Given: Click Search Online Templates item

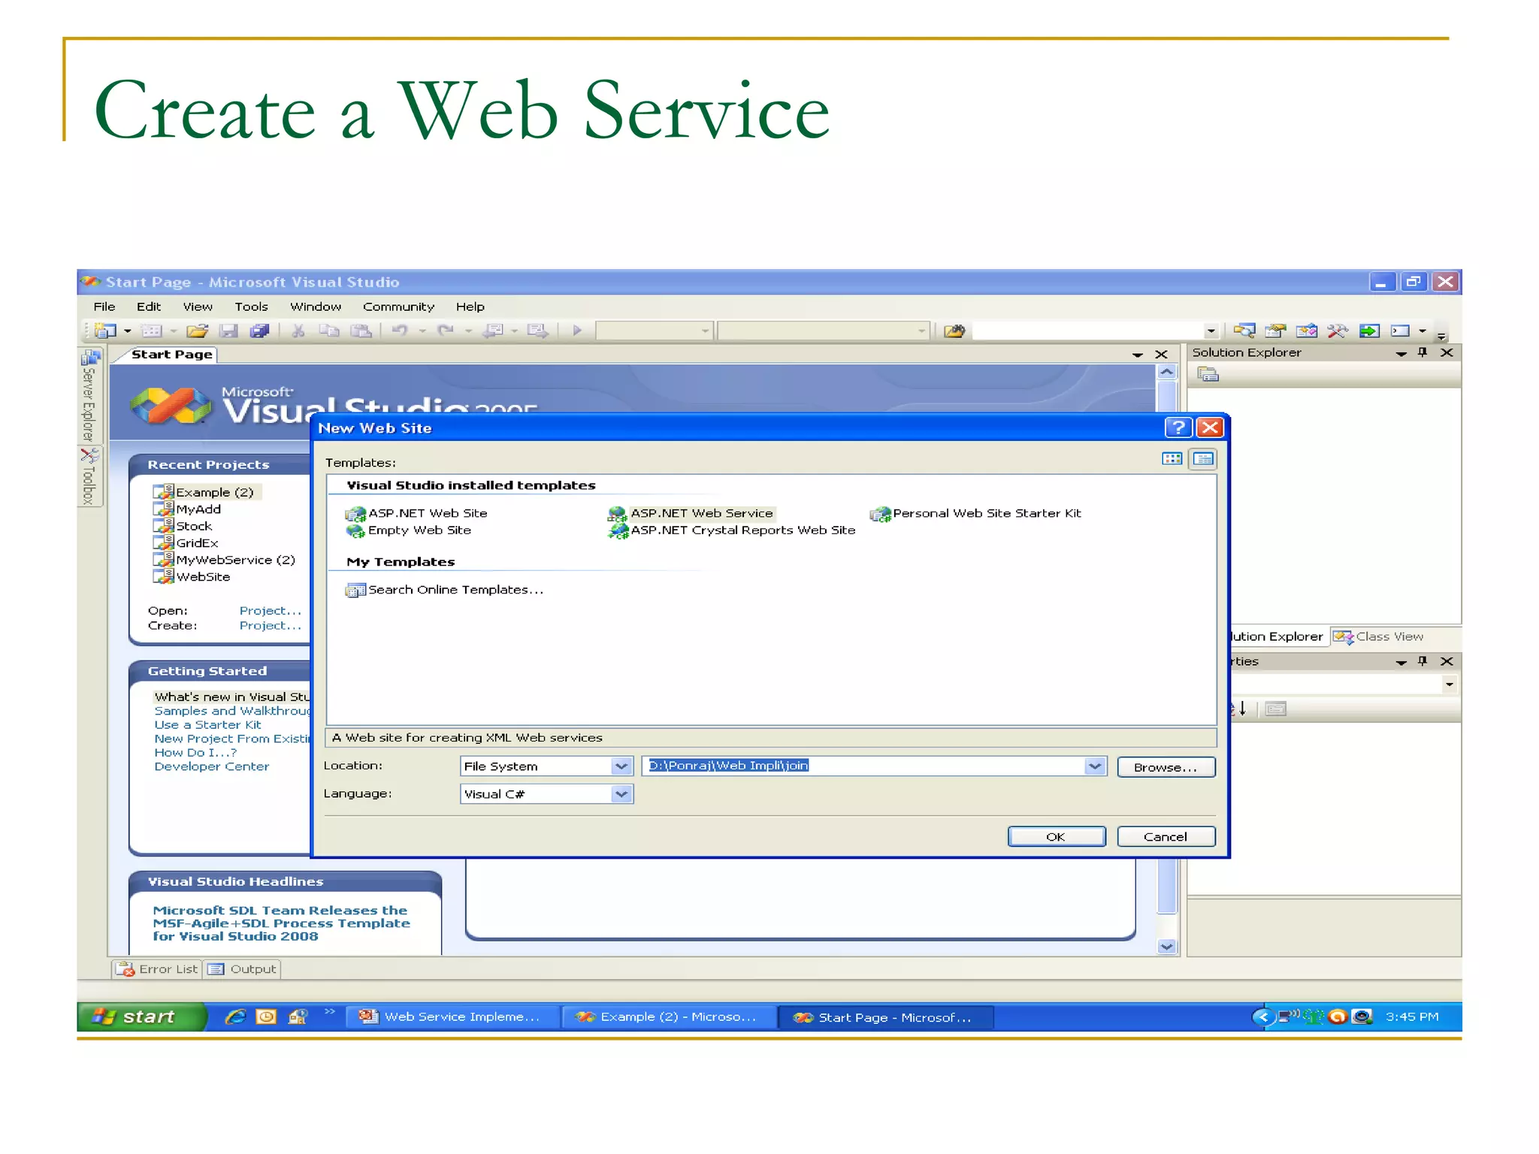Looking at the screenshot, I should [444, 590].
